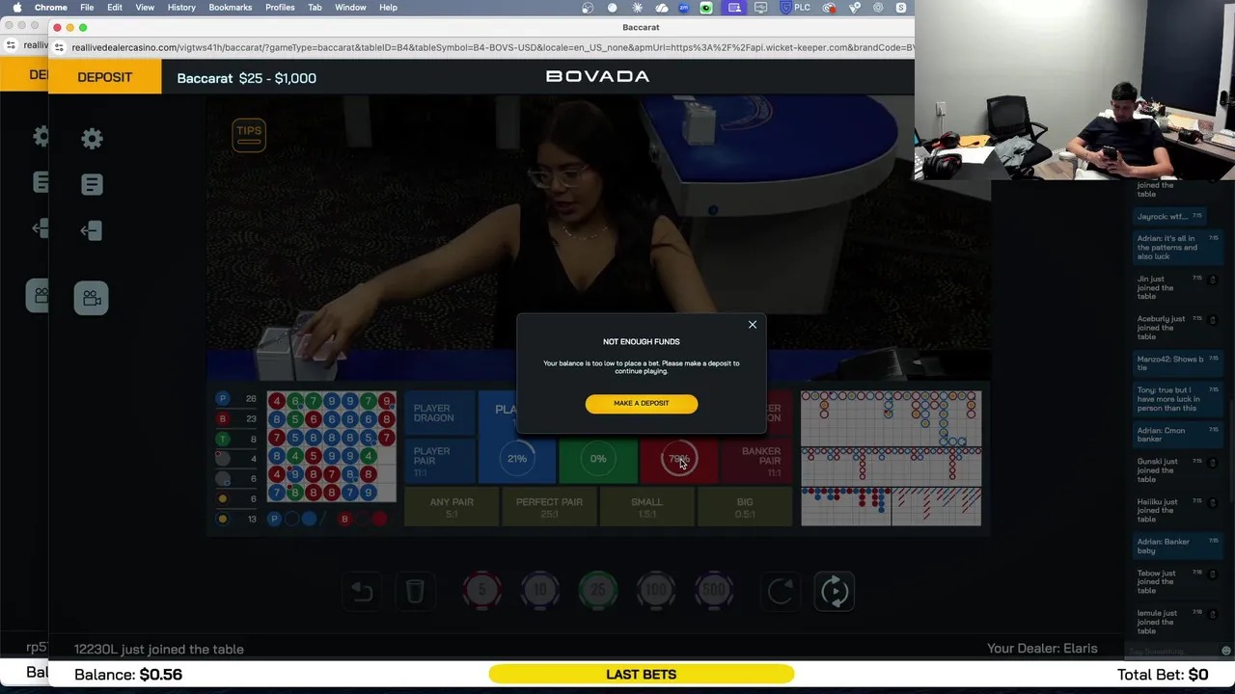Open the Deposit tab at top left
1235x694 pixels.
point(105,77)
